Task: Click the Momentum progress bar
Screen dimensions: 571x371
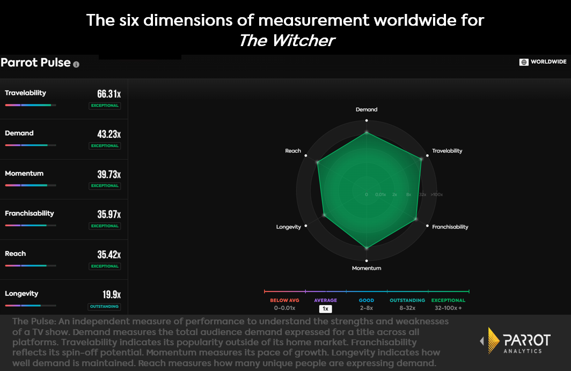Action: pyautogui.click(x=31, y=186)
